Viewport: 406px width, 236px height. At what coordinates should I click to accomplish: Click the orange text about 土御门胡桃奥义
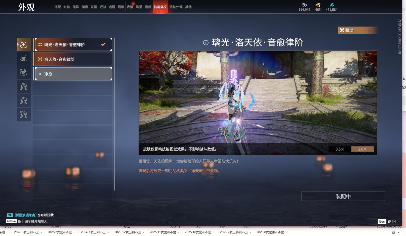click(180, 171)
